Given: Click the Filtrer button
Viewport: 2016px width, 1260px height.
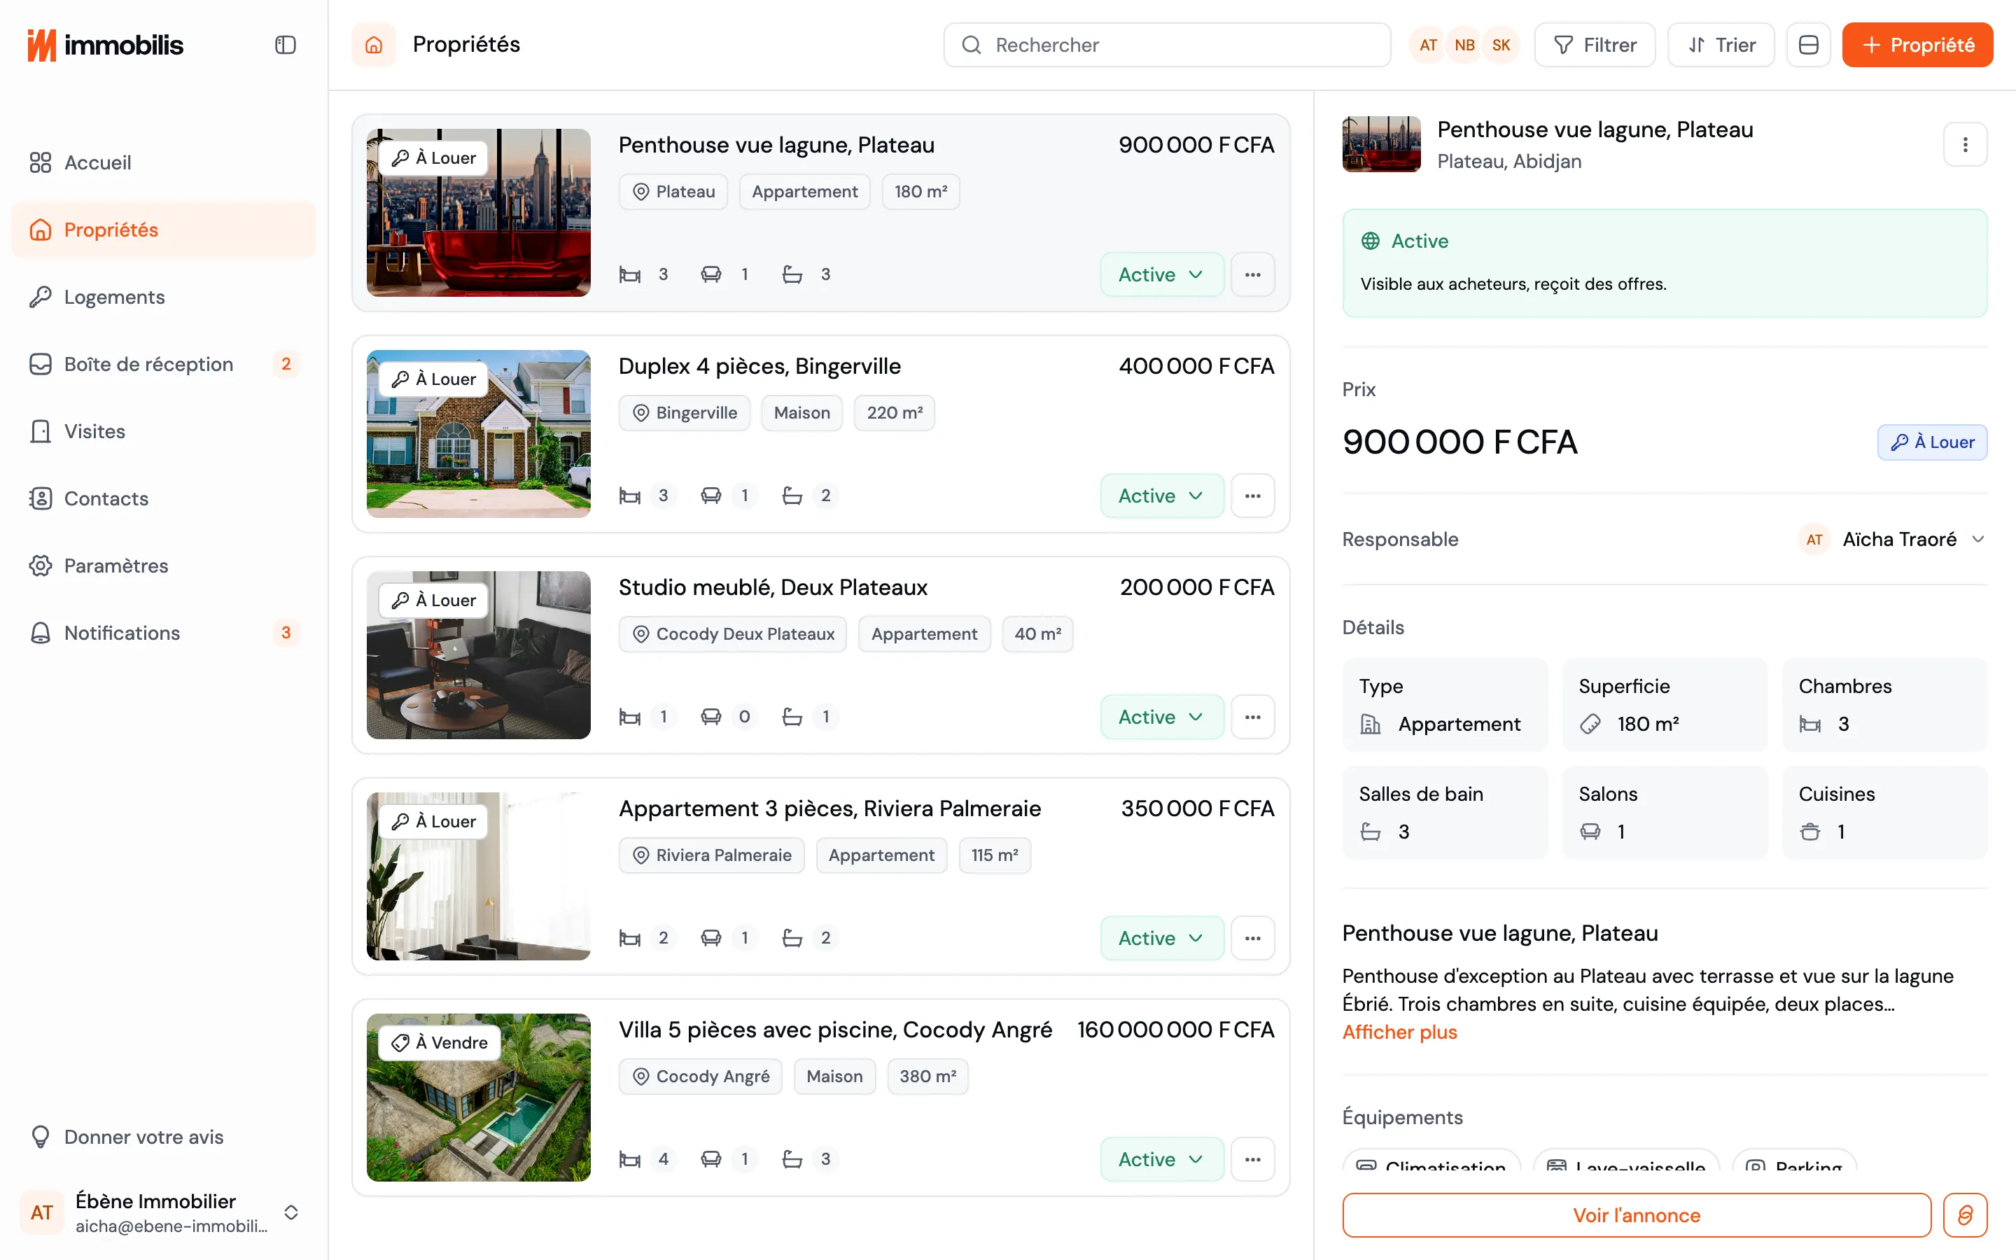Looking at the screenshot, I should coord(1595,45).
